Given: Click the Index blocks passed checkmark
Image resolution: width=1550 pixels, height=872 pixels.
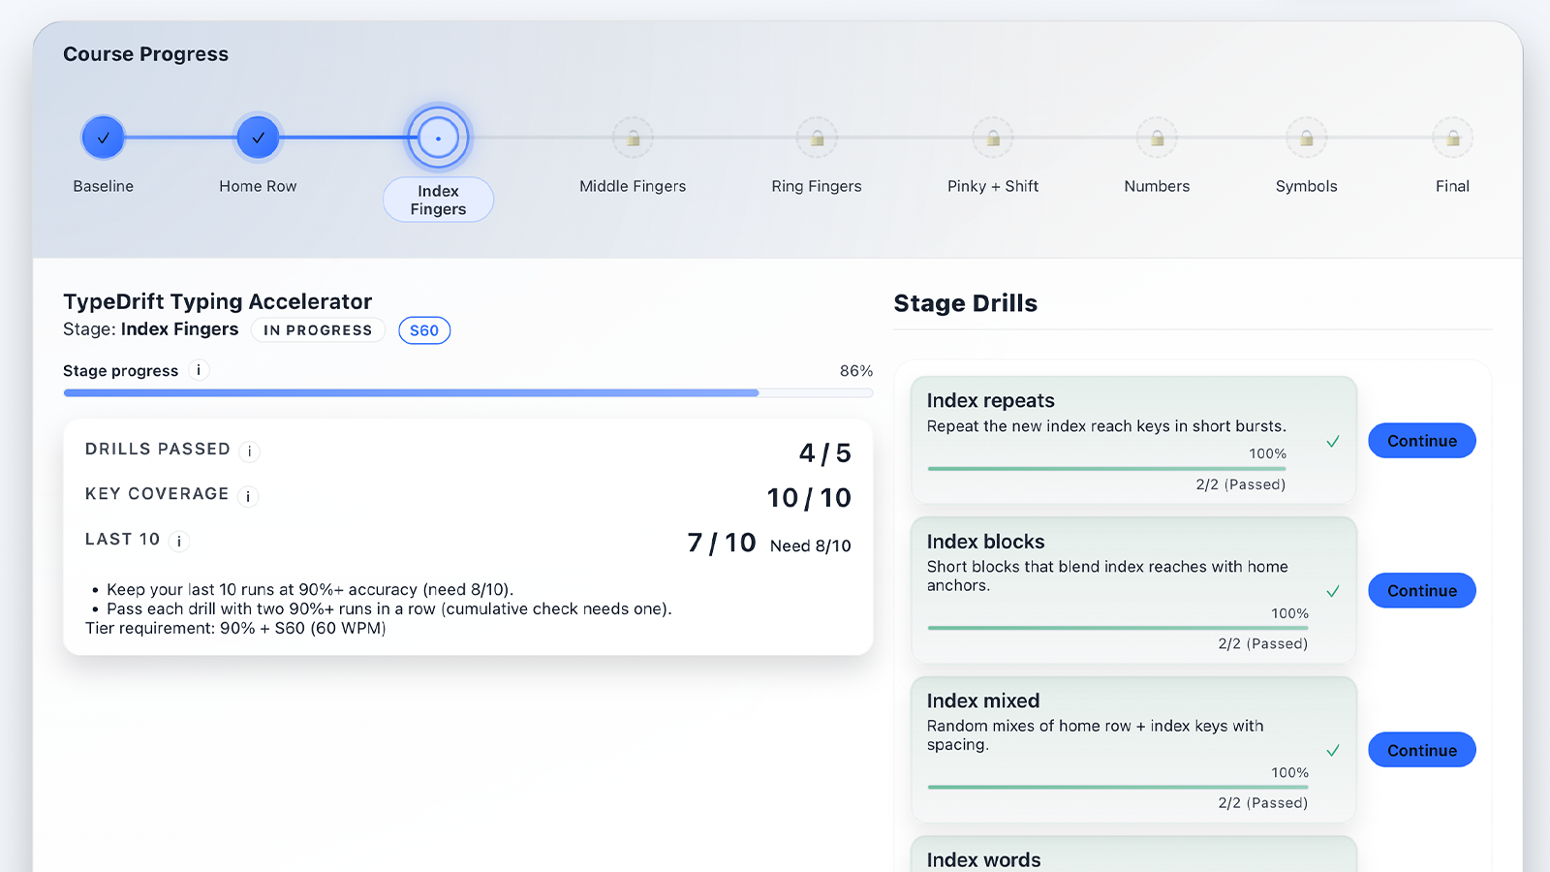Looking at the screenshot, I should tap(1333, 591).
